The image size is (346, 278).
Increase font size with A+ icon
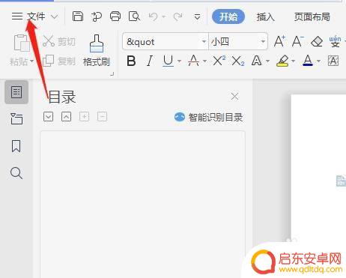tap(279, 41)
